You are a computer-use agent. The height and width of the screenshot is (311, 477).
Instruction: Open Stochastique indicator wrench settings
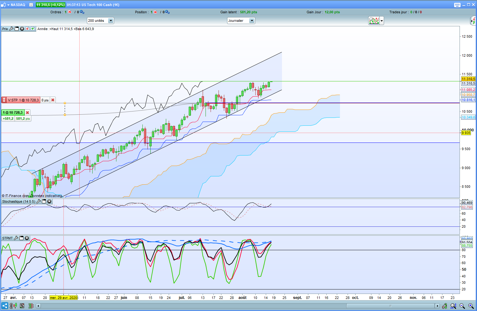[39, 201]
